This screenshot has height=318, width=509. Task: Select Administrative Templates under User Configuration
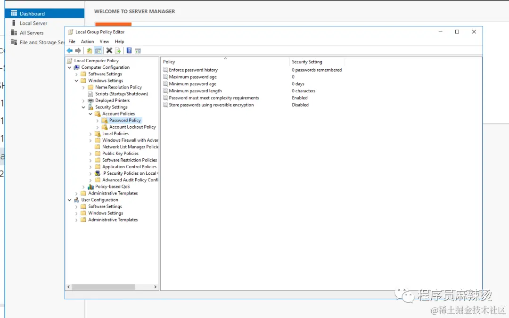(113, 220)
